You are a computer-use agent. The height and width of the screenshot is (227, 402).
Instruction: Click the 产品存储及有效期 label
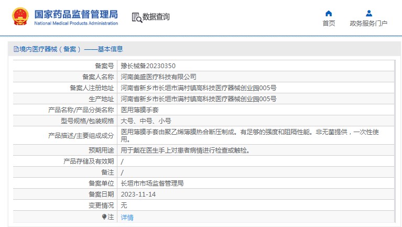(x=89, y=161)
